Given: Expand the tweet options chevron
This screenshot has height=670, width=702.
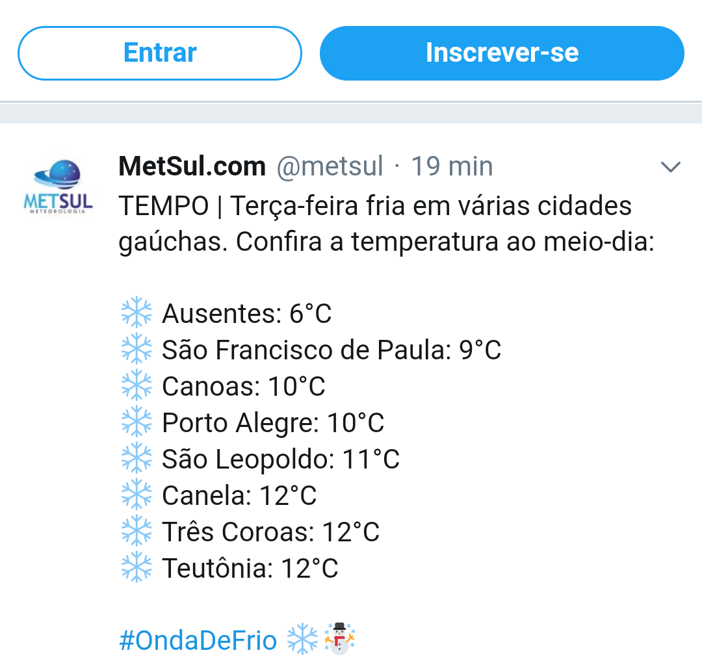Looking at the screenshot, I should pos(670,167).
